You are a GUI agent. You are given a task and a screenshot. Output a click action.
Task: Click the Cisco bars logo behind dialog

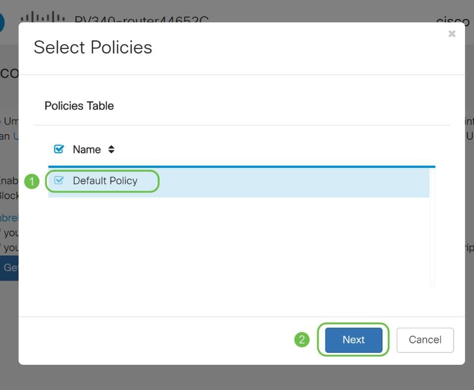42,18
